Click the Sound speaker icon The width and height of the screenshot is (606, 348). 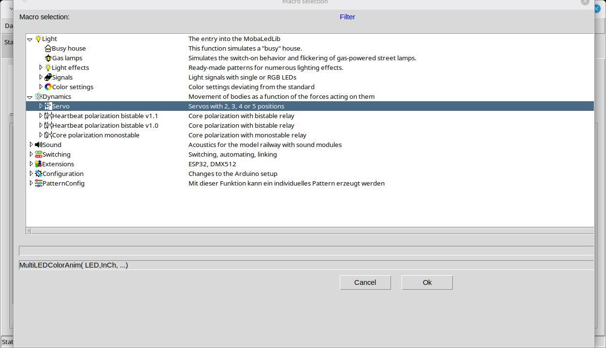tap(39, 145)
